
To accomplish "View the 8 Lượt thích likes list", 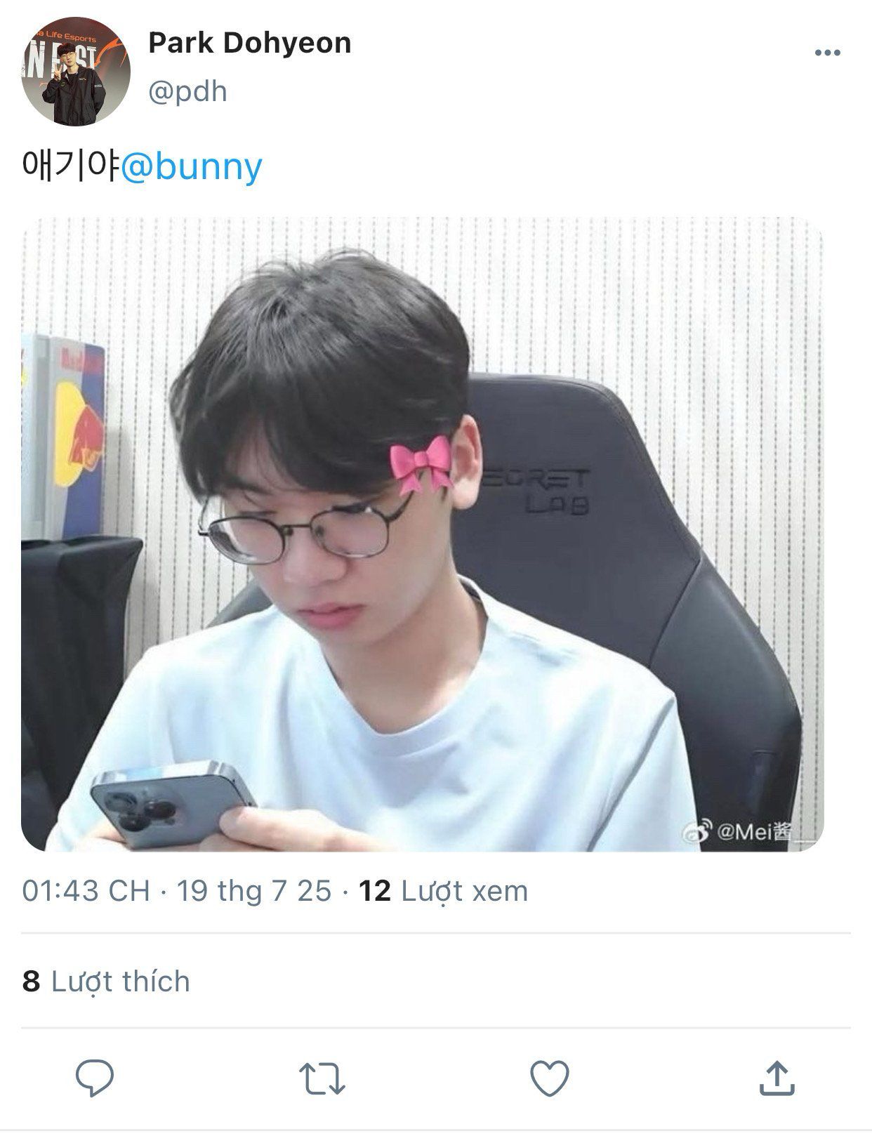I will pos(106,981).
